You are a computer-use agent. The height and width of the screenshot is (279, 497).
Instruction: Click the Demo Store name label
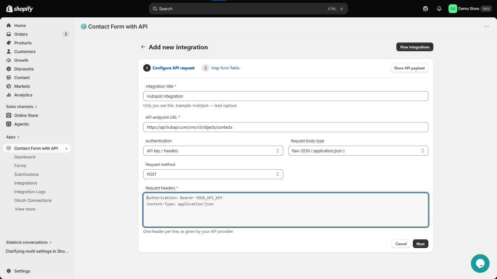click(x=469, y=9)
